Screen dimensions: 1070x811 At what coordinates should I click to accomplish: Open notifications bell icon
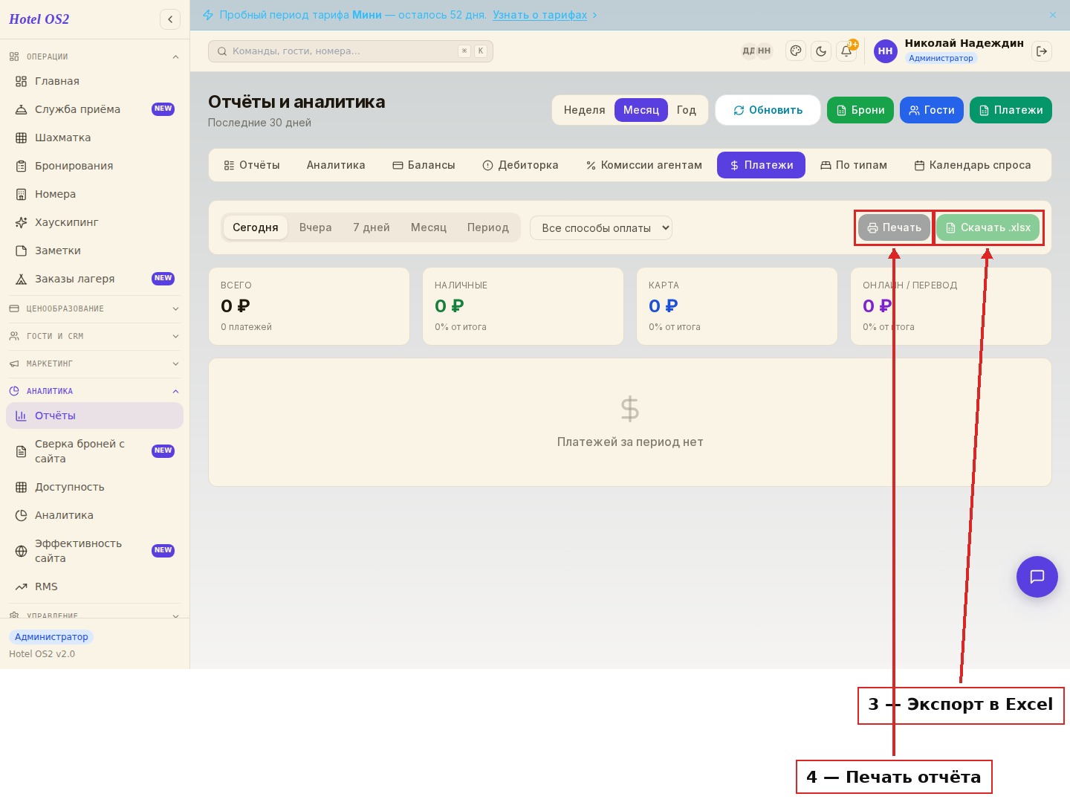(x=846, y=51)
